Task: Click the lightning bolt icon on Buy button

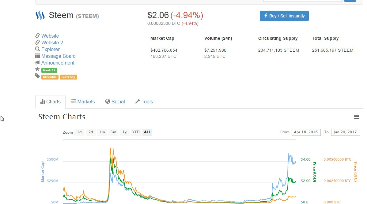Action: click(266, 16)
